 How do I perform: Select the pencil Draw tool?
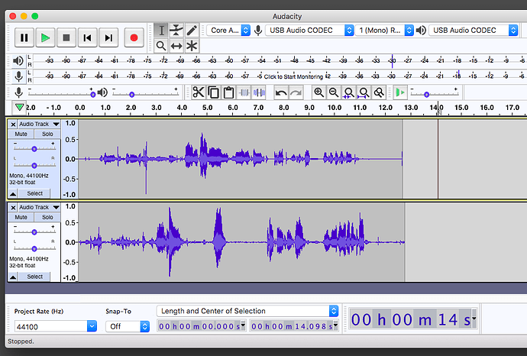pyautogui.click(x=192, y=31)
